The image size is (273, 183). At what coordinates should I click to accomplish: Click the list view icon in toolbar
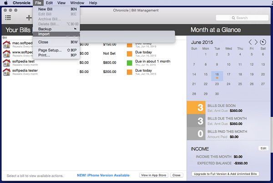[x=8, y=18]
